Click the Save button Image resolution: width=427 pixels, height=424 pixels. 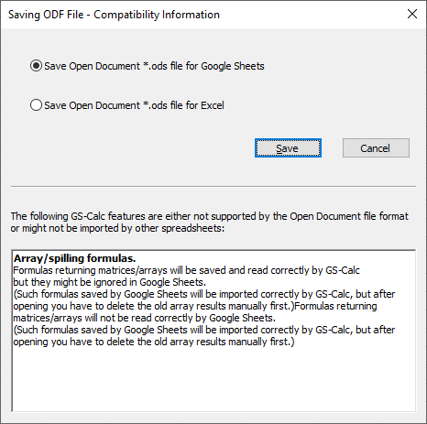coord(288,148)
